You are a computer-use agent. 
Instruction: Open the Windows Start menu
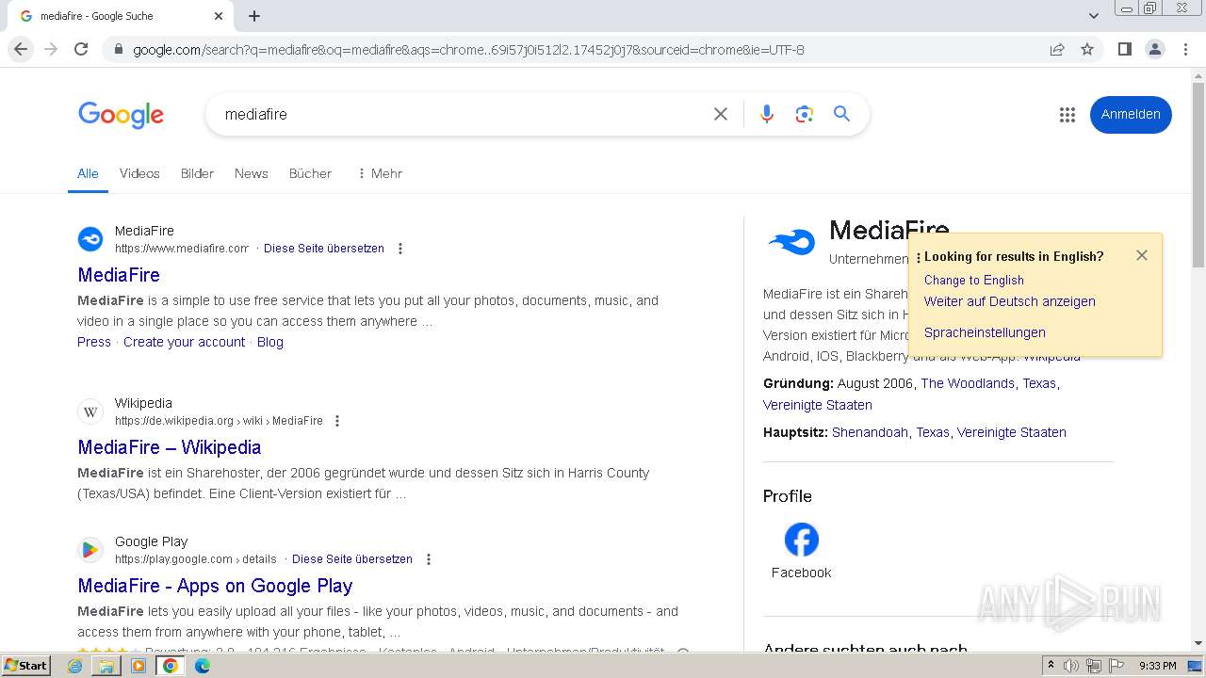(25, 665)
